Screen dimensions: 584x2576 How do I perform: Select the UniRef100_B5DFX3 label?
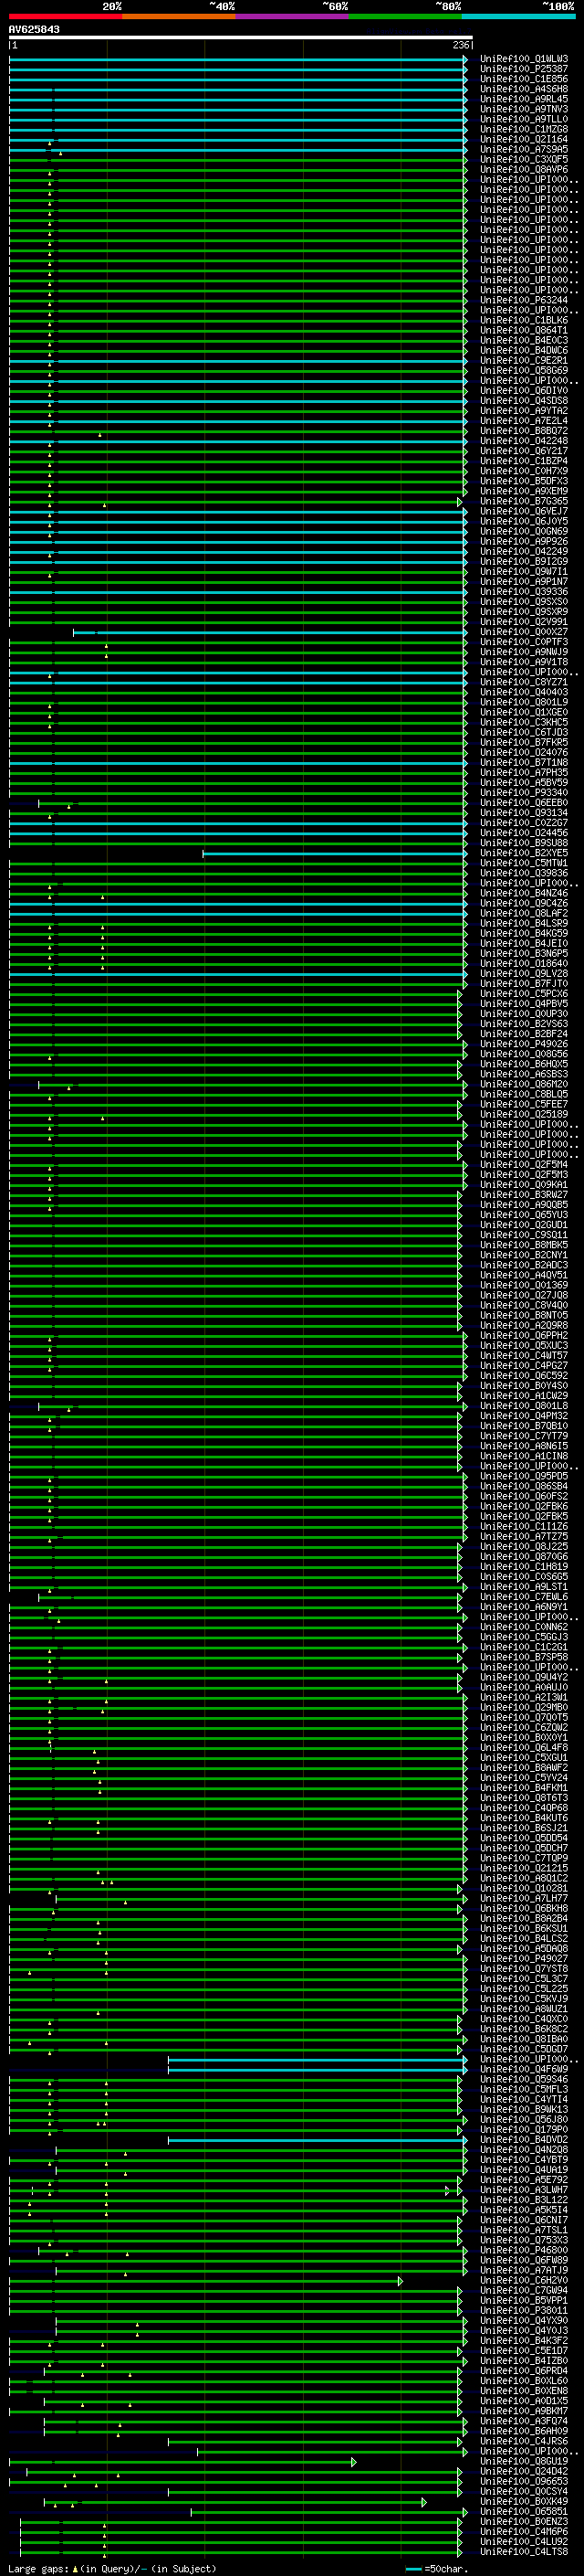pos(523,481)
